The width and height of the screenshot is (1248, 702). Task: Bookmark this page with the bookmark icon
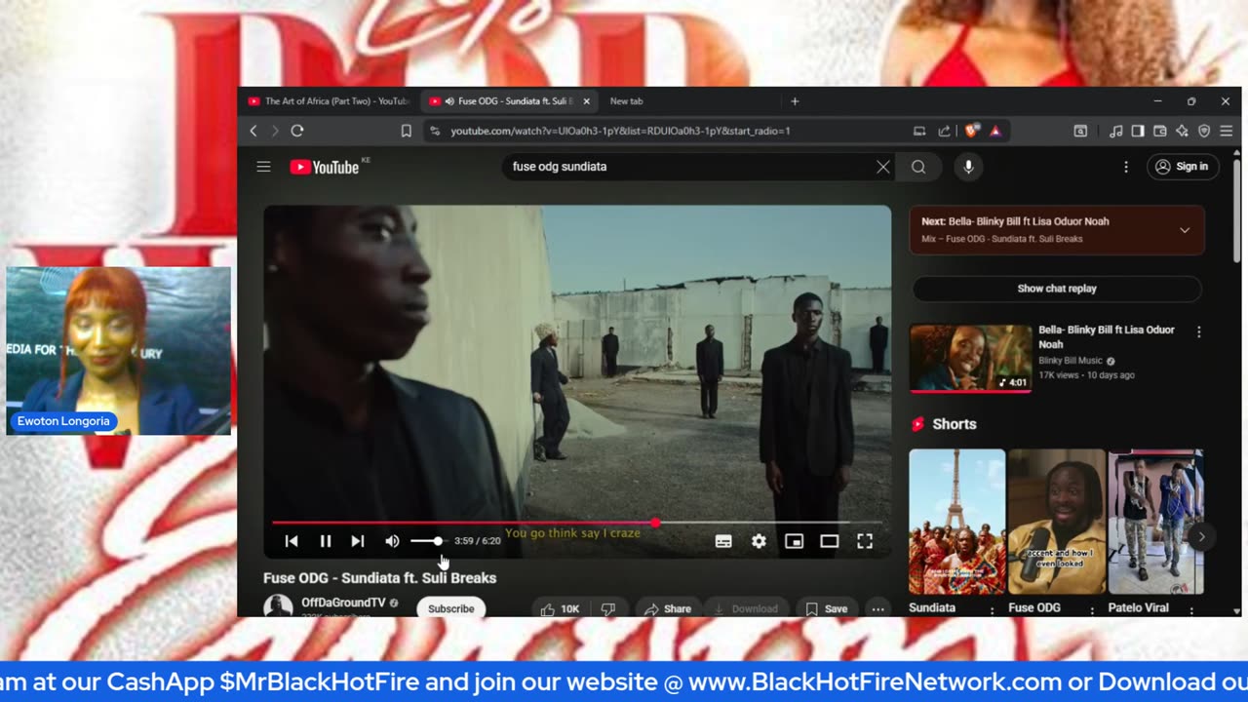[406, 131]
